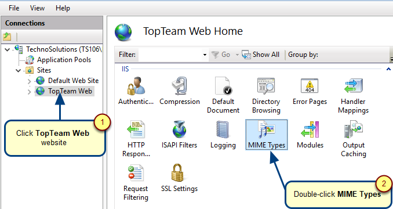Select TopTeam Web label in tree

coord(70,91)
